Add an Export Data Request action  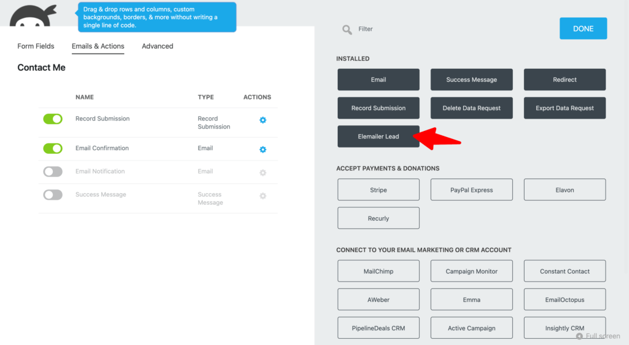pos(565,108)
